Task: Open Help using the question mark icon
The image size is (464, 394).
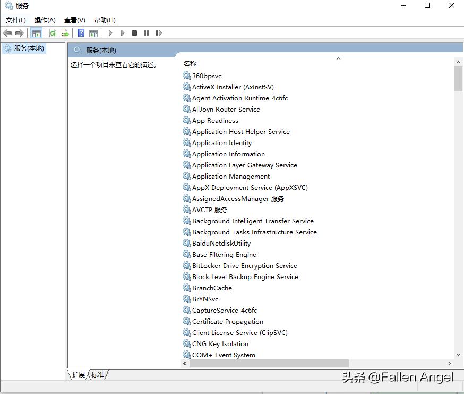Action: [x=81, y=32]
